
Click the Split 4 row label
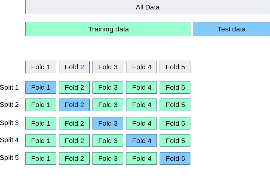[9, 140]
